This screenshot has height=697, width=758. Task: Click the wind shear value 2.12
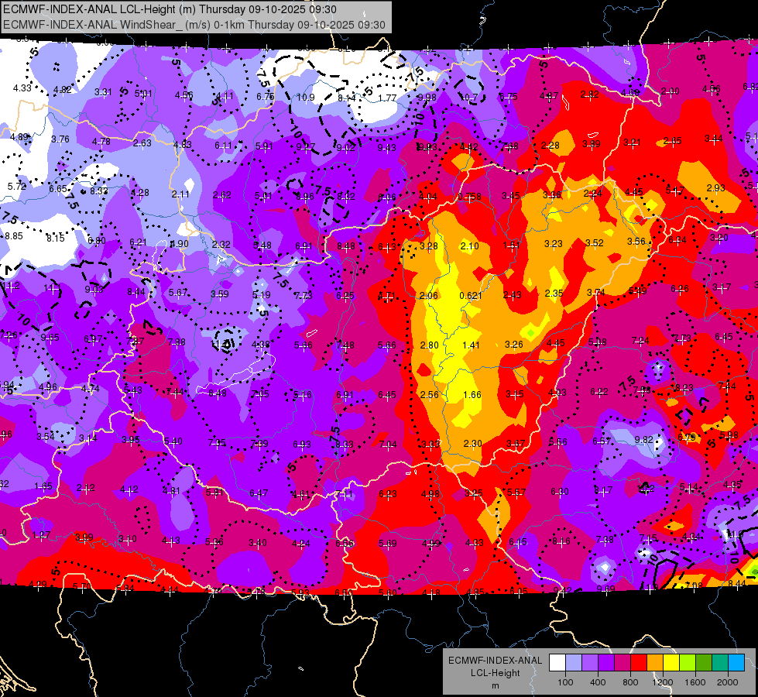pos(86,488)
